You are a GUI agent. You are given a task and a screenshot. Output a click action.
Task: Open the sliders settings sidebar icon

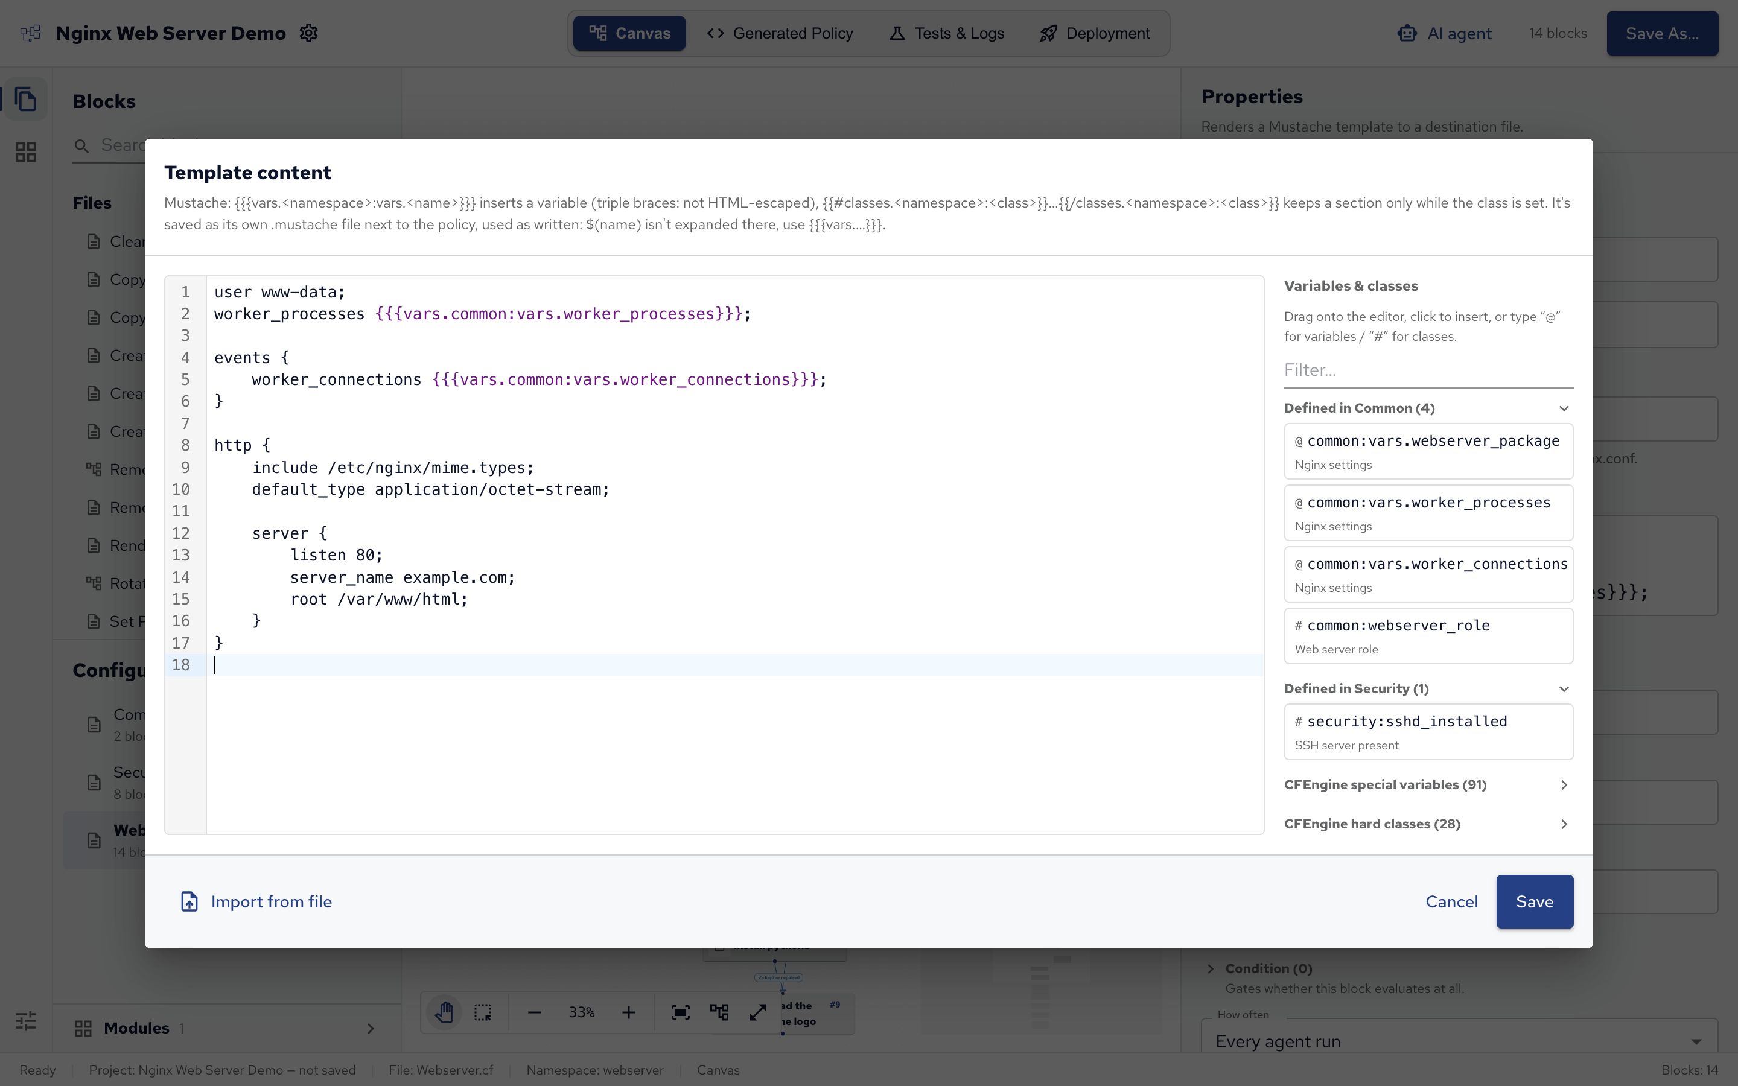(26, 1021)
